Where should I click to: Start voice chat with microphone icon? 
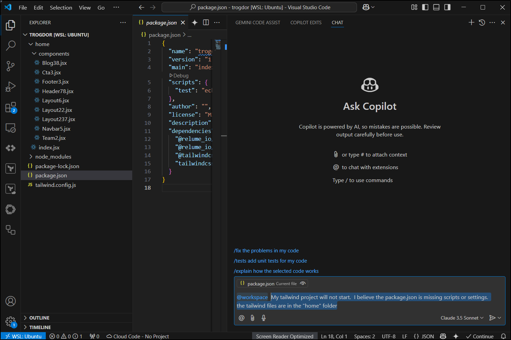tap(264, 318)
